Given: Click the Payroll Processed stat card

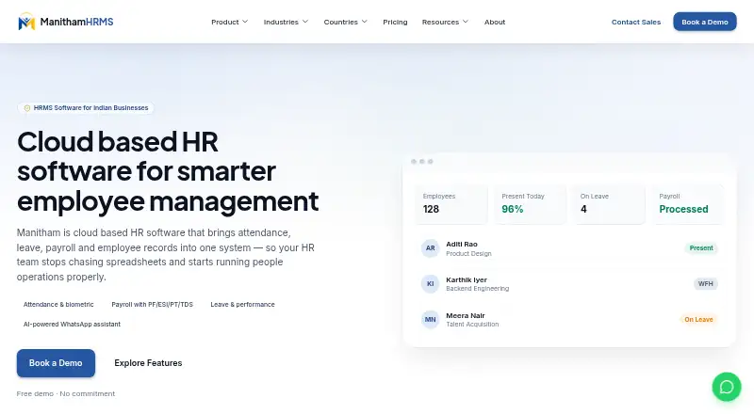Looking at the screenshot, I should tap(687, 204).
